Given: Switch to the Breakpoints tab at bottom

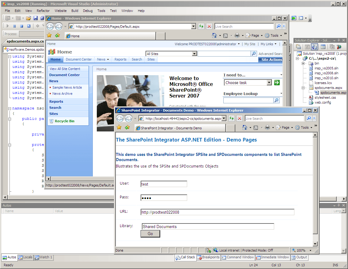Looking at the screenshot, I should [x=208, y=257].
